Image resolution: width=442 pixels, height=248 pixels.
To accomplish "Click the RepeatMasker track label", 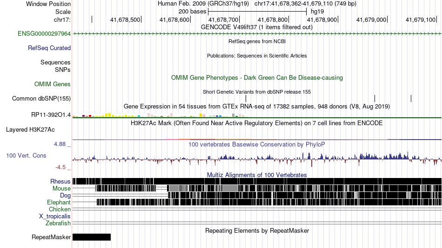I will pyautogui.click(x=51, y=237).
